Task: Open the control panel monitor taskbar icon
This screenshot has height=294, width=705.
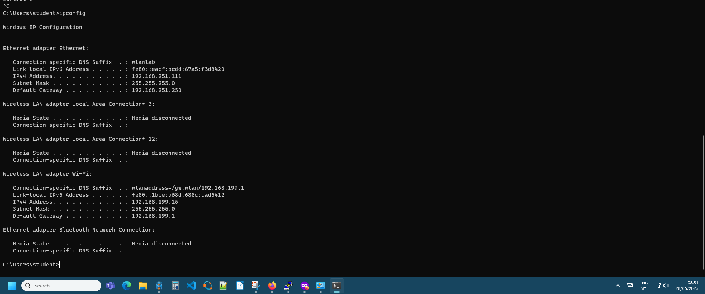Action: 321,286
